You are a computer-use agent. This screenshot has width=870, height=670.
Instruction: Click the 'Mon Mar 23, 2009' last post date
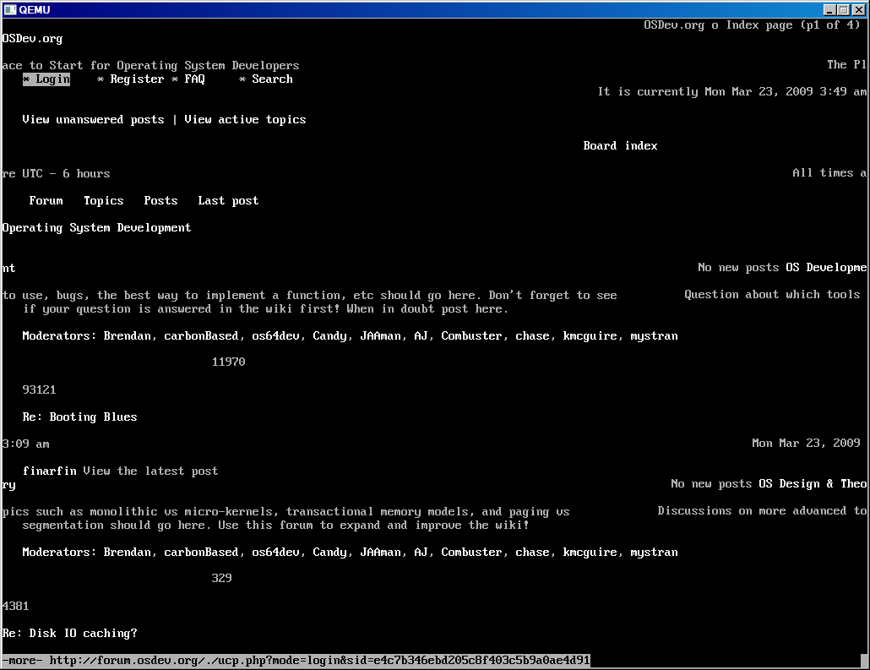pos(806,443)
